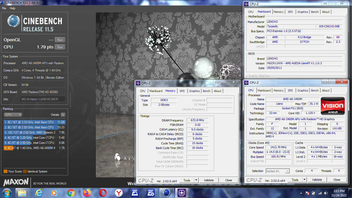
Task: Switch to Bench tab in Memory window
Action: pyautogui.click(x=207, y=91)
